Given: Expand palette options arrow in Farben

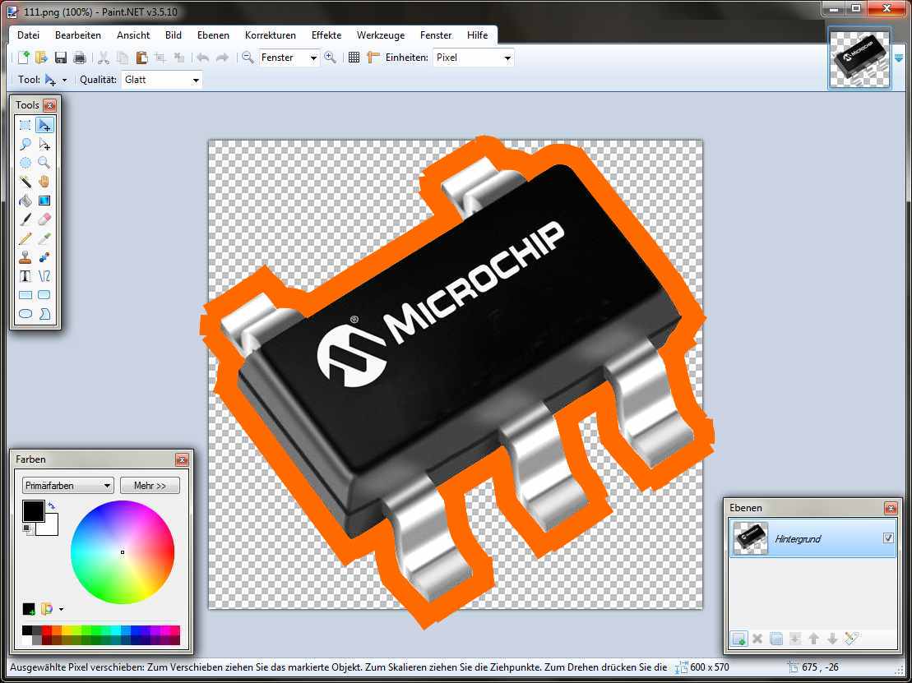Looking at the screenshot, I should coord(61,609).
